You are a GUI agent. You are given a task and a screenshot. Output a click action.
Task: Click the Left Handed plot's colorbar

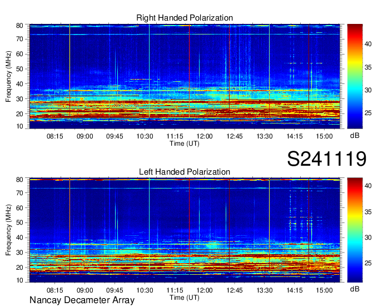coord(355,230)
